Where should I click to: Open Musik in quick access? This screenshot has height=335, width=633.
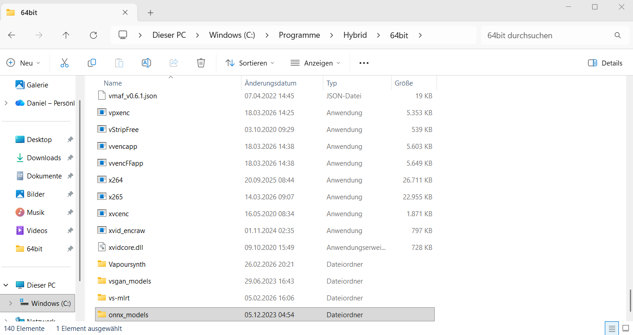35,212
